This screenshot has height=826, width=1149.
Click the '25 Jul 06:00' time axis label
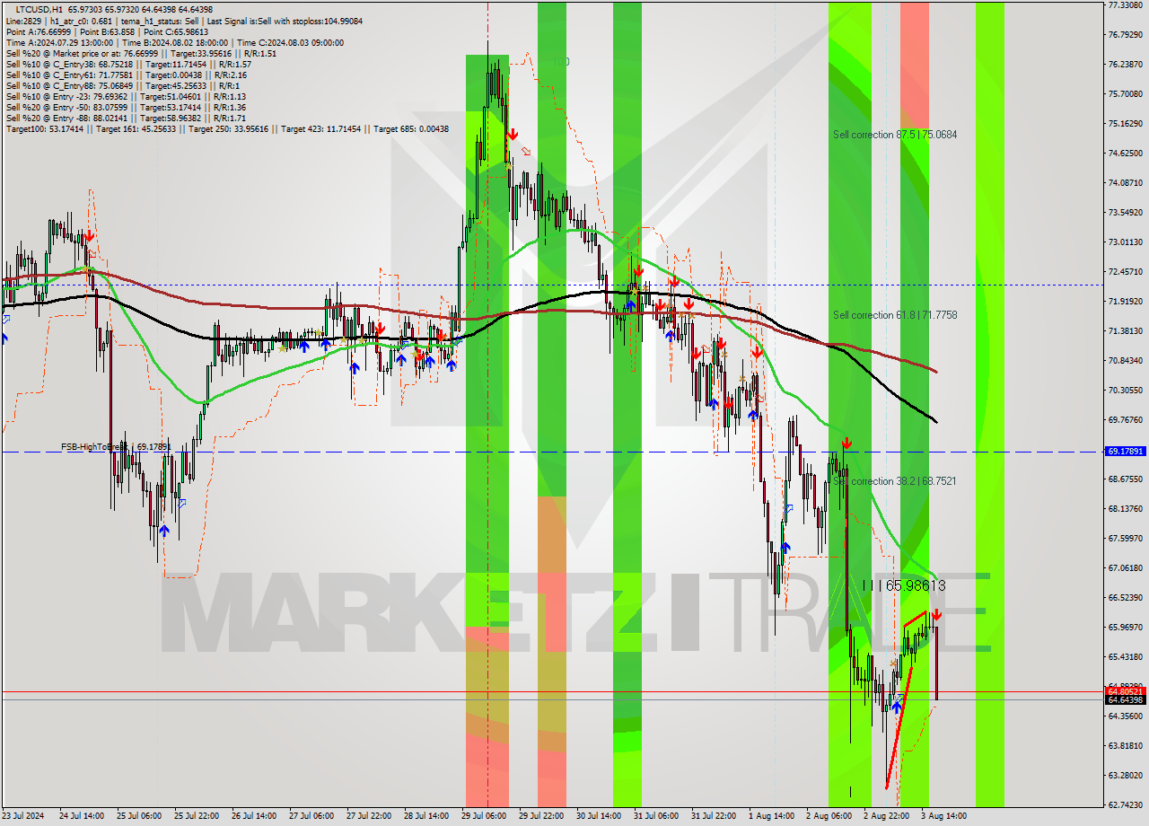pos(139,816)
